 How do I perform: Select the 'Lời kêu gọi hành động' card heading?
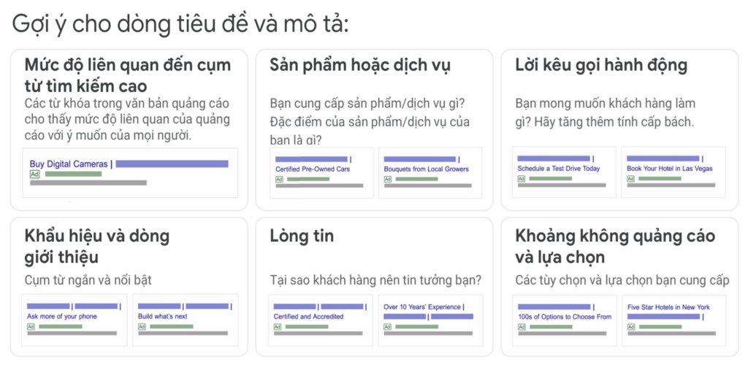coord(601,65)
